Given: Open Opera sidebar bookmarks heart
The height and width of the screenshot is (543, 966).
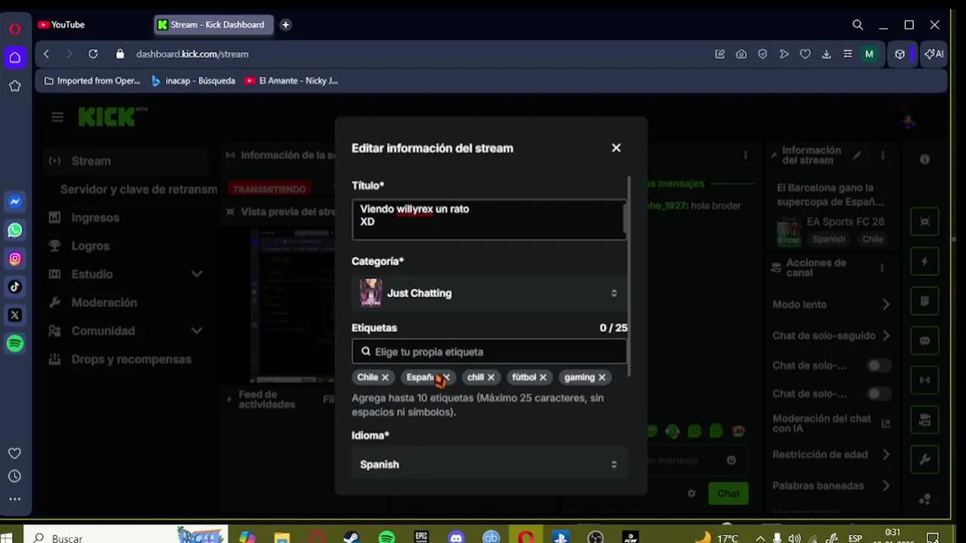Looking at the screenshot, I should point(14,453).
